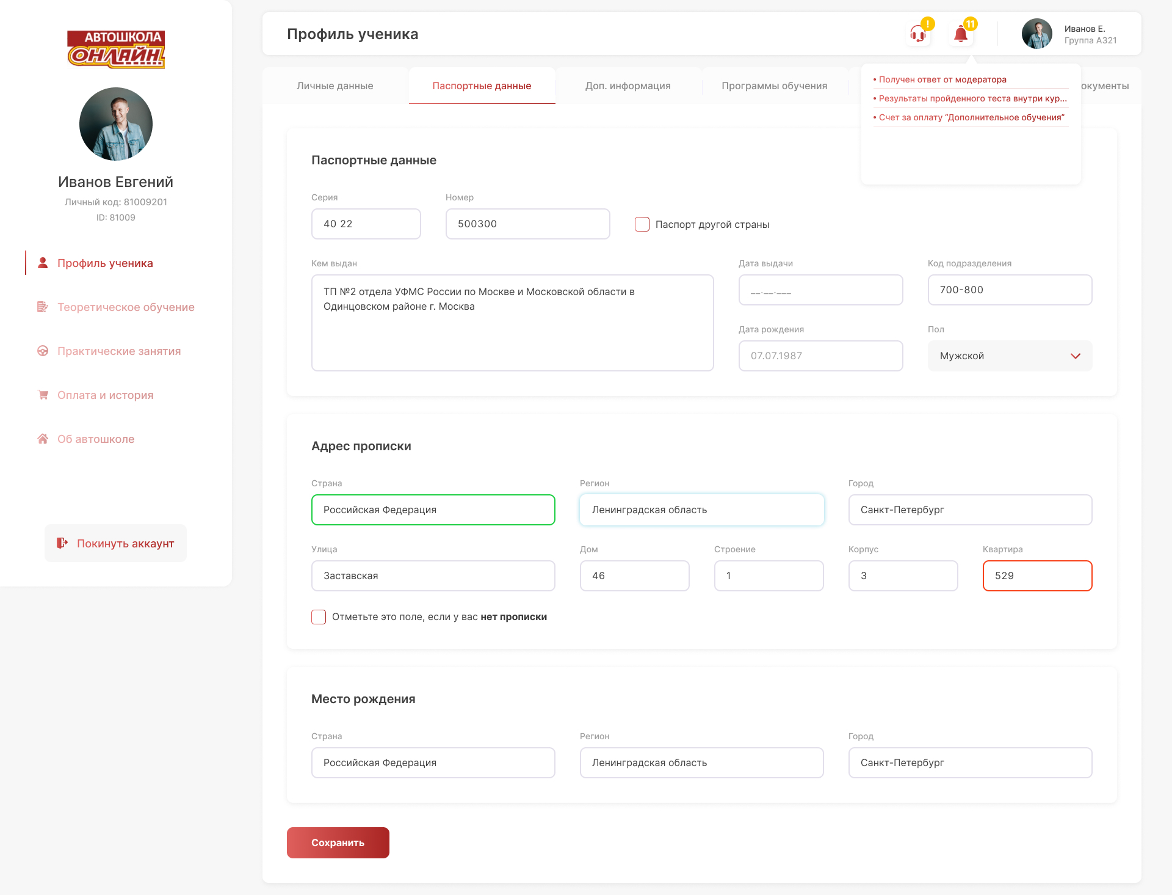This screenshot has height=895, width=1172.
Task: Click the headset support icon
Action: point(917,34)
